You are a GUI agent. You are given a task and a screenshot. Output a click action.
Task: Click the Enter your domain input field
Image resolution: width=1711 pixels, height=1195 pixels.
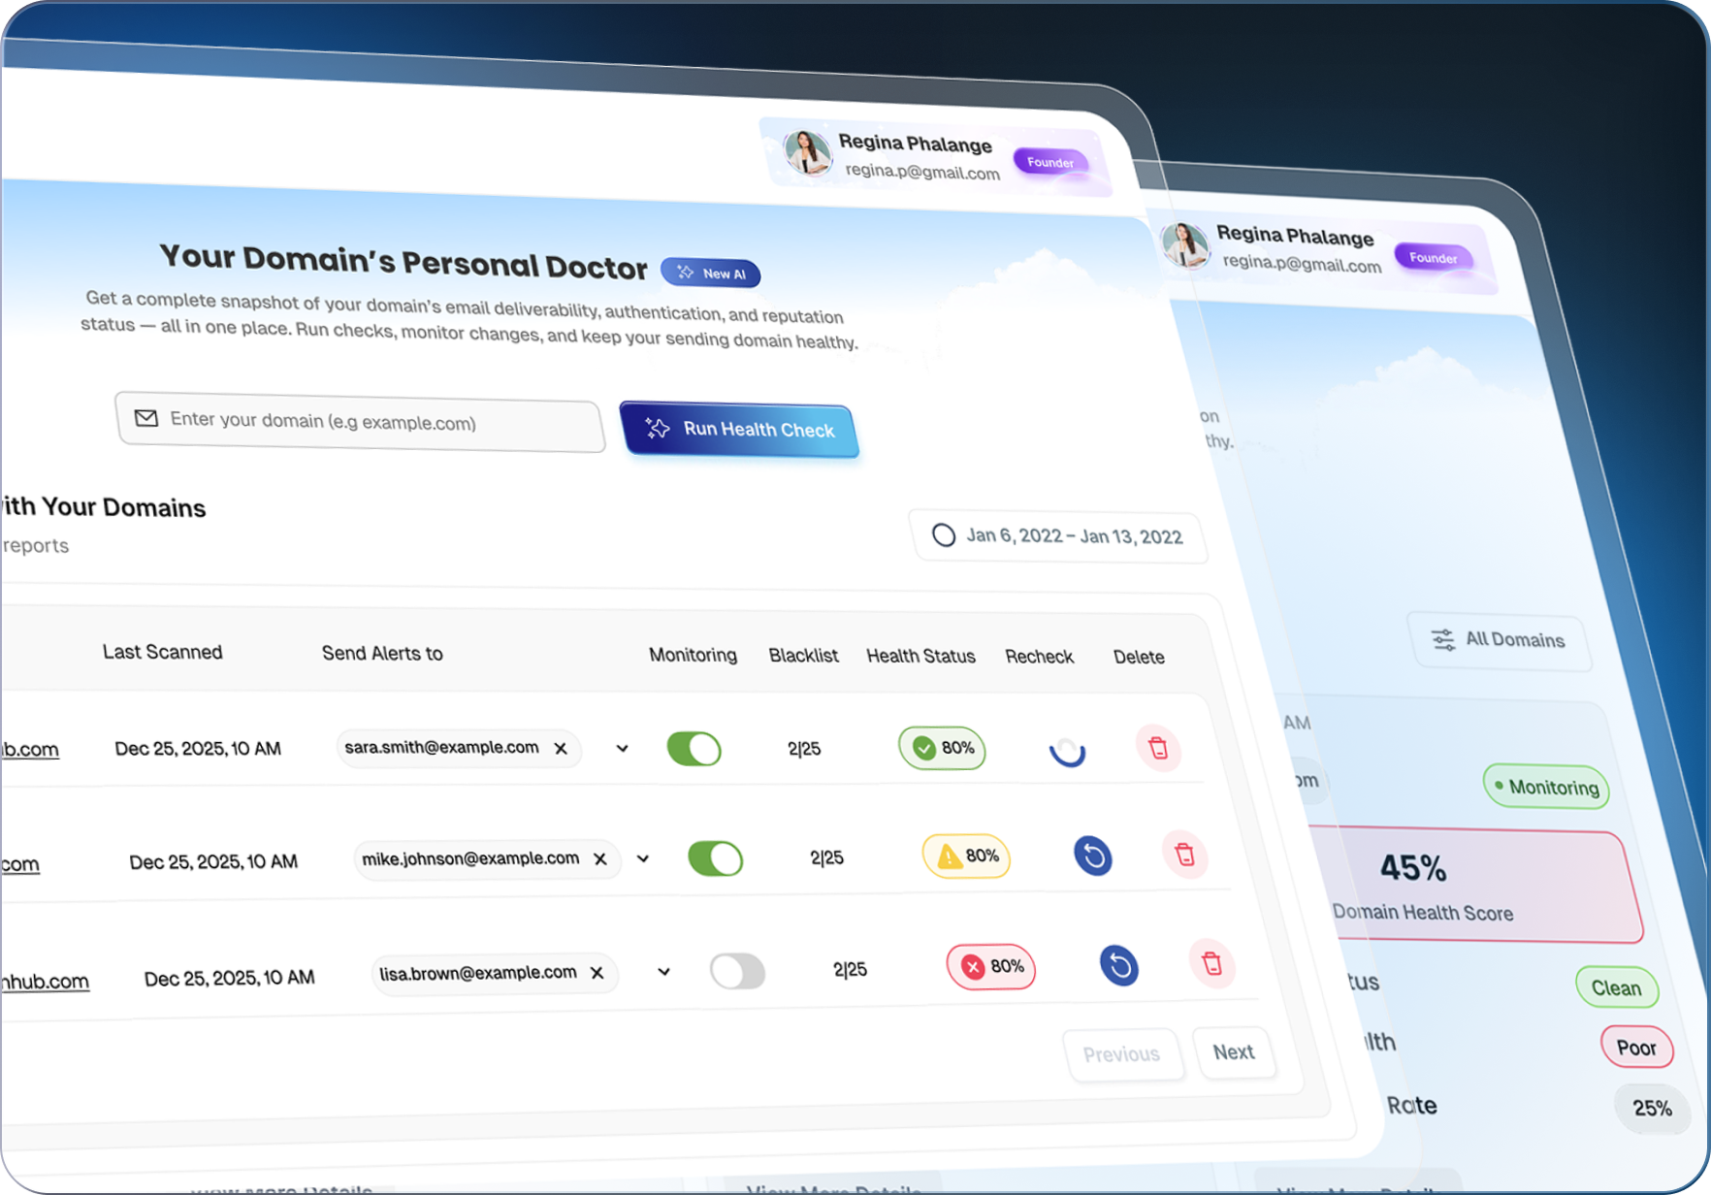click(369, 421)
